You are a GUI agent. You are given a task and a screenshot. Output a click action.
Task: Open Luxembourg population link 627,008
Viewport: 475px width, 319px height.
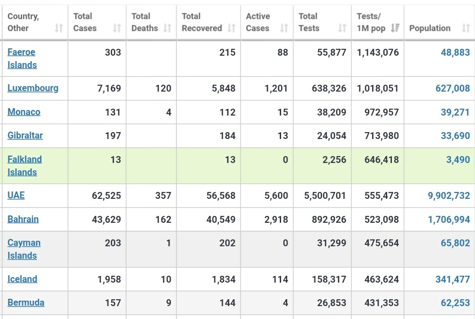point(452,88)
